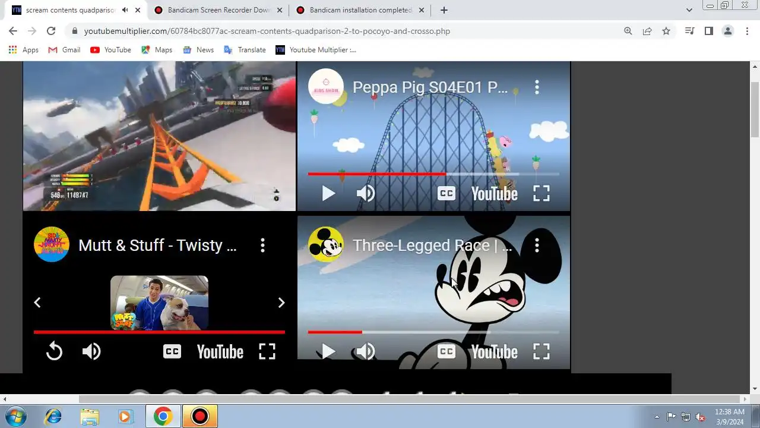
Task: Click the address bar URL
Action: pyautogui.click(x=267, y=31)
